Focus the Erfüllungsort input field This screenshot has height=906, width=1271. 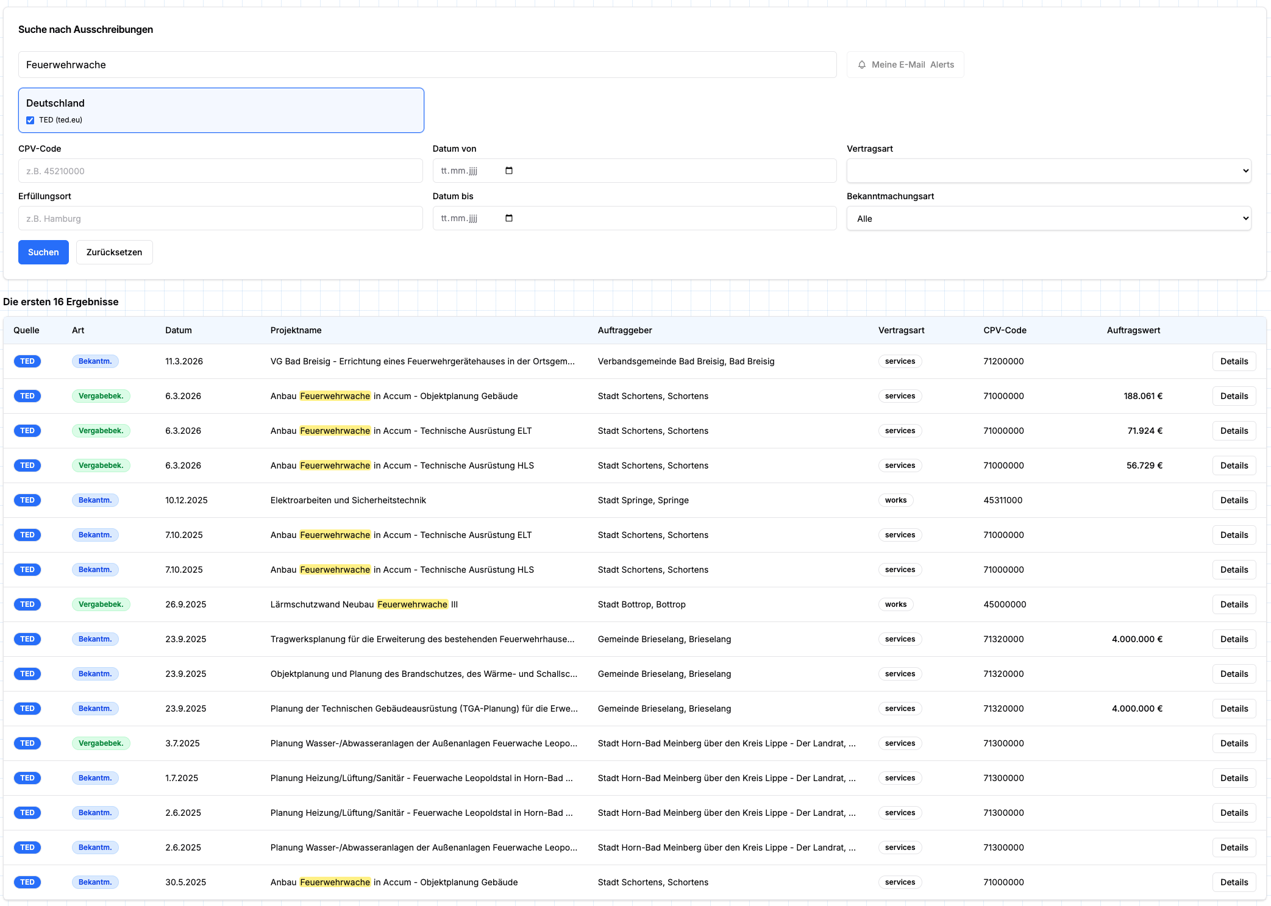tap(220, 218)
